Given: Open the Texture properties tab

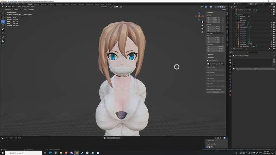Looking at the screenshot, I should coord(230,95).
